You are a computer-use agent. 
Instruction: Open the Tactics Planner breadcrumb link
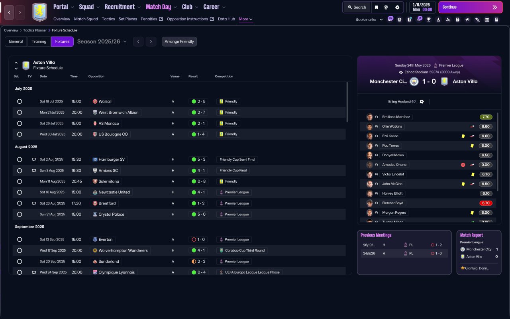34,30
